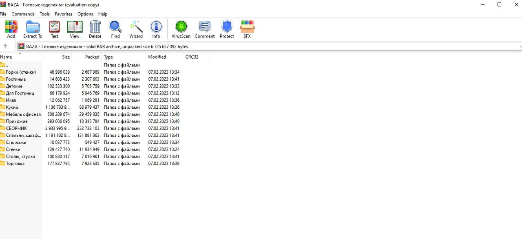
Task: Select the Для Гостиниц folder
Action: pyautogui.click(x=21, y=93)
